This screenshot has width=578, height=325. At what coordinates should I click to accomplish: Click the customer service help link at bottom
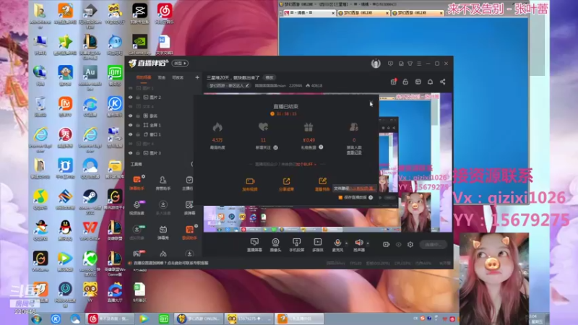click(171, 263)
